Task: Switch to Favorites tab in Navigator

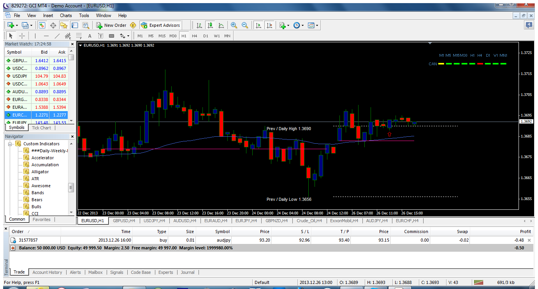Action: point(41,219)
